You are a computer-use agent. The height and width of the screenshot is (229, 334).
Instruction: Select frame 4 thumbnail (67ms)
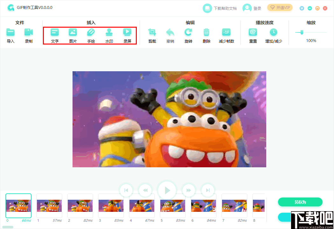pos(142,205)
